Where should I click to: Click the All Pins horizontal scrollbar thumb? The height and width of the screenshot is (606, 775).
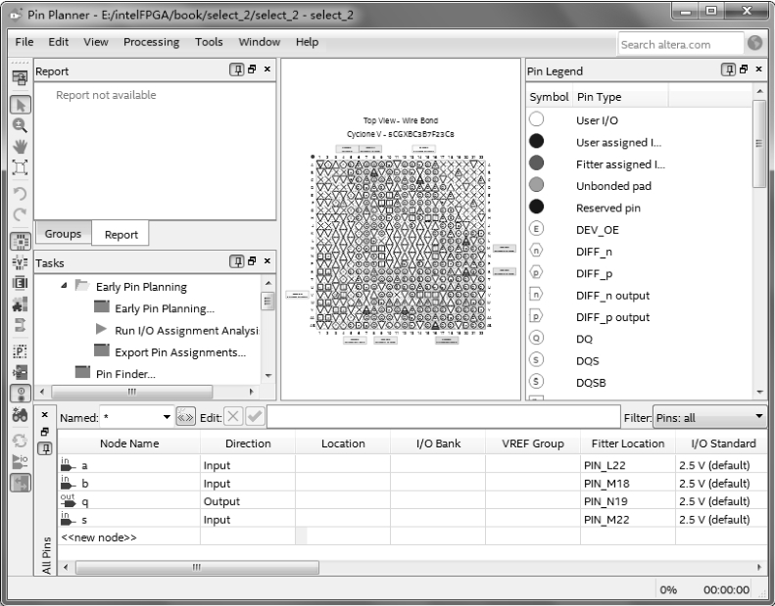(197, 567)
